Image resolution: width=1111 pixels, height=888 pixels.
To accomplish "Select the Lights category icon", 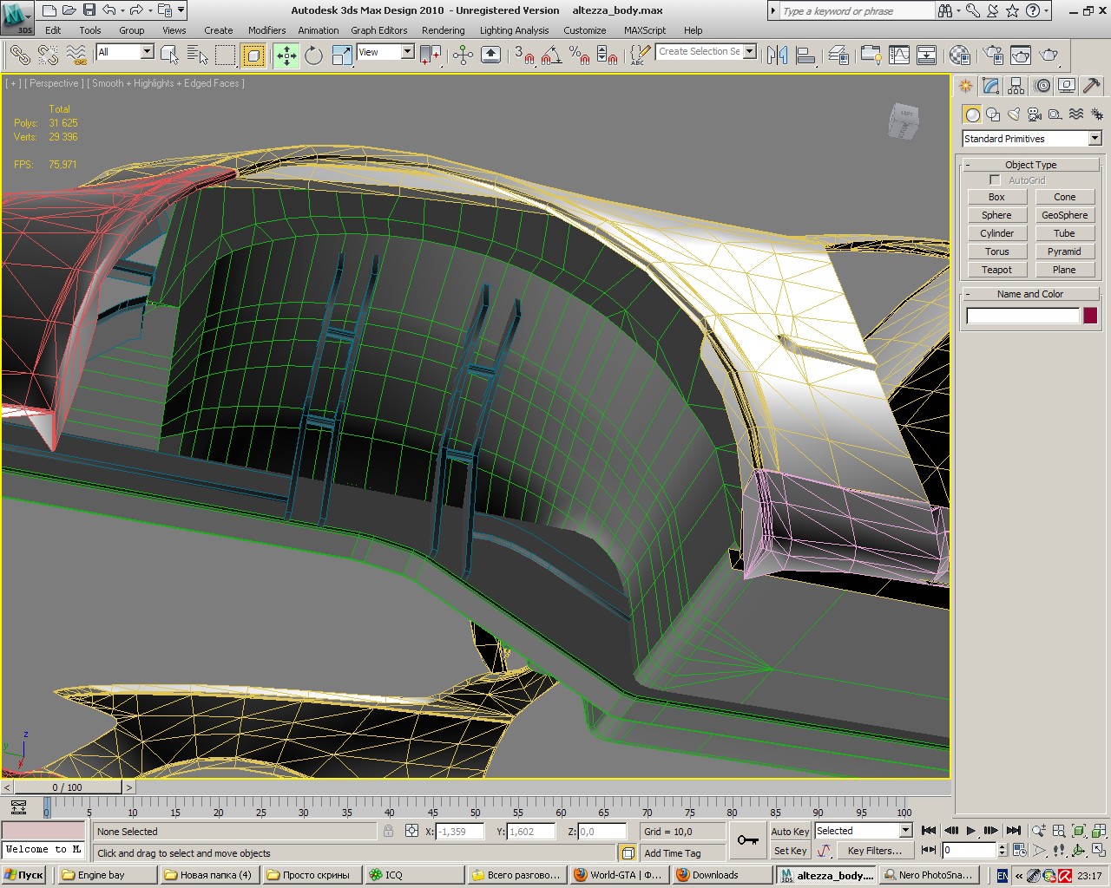I will tap(1013, 114).
